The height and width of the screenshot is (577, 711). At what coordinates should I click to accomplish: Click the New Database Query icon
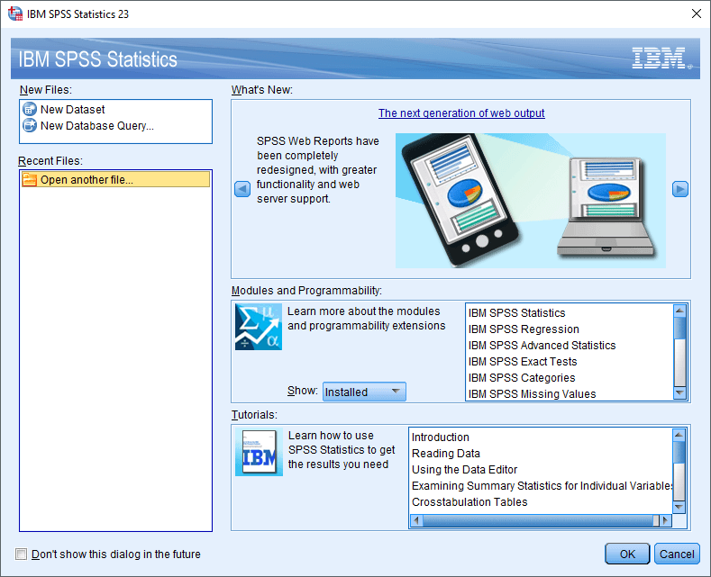30,126
